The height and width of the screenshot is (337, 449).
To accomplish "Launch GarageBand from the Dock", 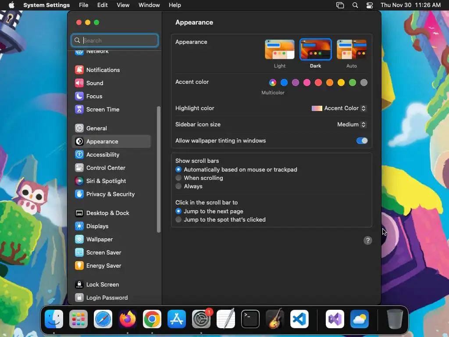I will [275, 319].
